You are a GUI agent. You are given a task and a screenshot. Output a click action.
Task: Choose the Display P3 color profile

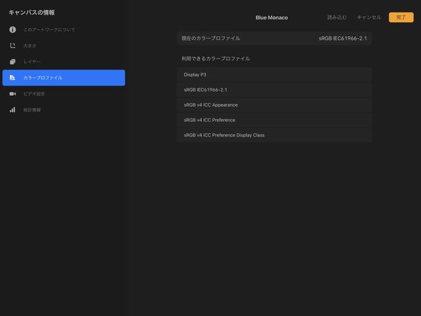click(274, 74)
